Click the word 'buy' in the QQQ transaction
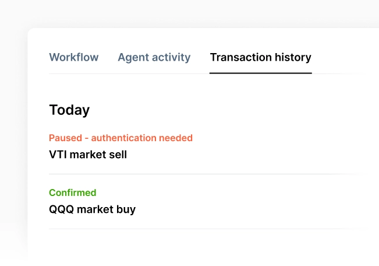Viewport: 379px width, 266px height. 126,209
